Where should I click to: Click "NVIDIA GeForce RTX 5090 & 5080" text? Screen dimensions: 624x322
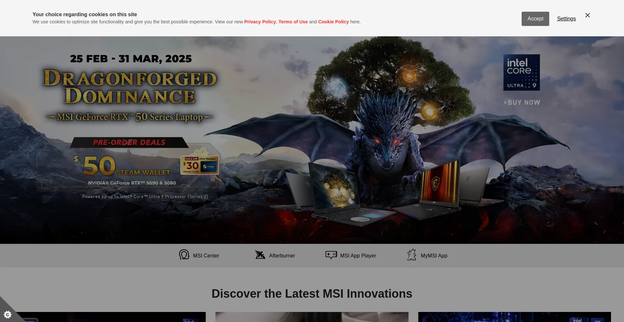pyautogui.click(x=132, y=183)
